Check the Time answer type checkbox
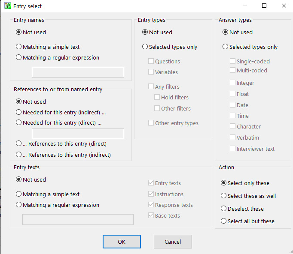 click(x=232, y=116)
